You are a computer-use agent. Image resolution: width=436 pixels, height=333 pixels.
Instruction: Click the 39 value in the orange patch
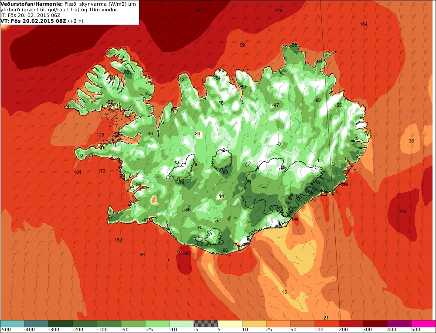coord(412,141)
